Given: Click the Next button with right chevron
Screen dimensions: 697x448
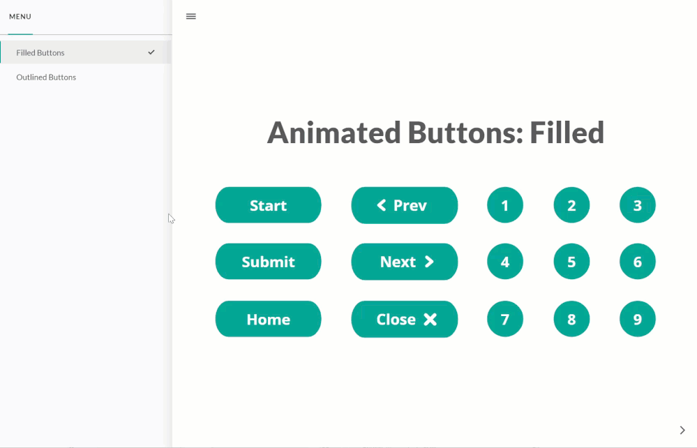Looking at the screenshot, I should coord(404,262).
